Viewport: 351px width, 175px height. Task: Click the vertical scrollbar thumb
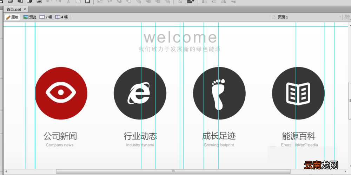point(350,100)
